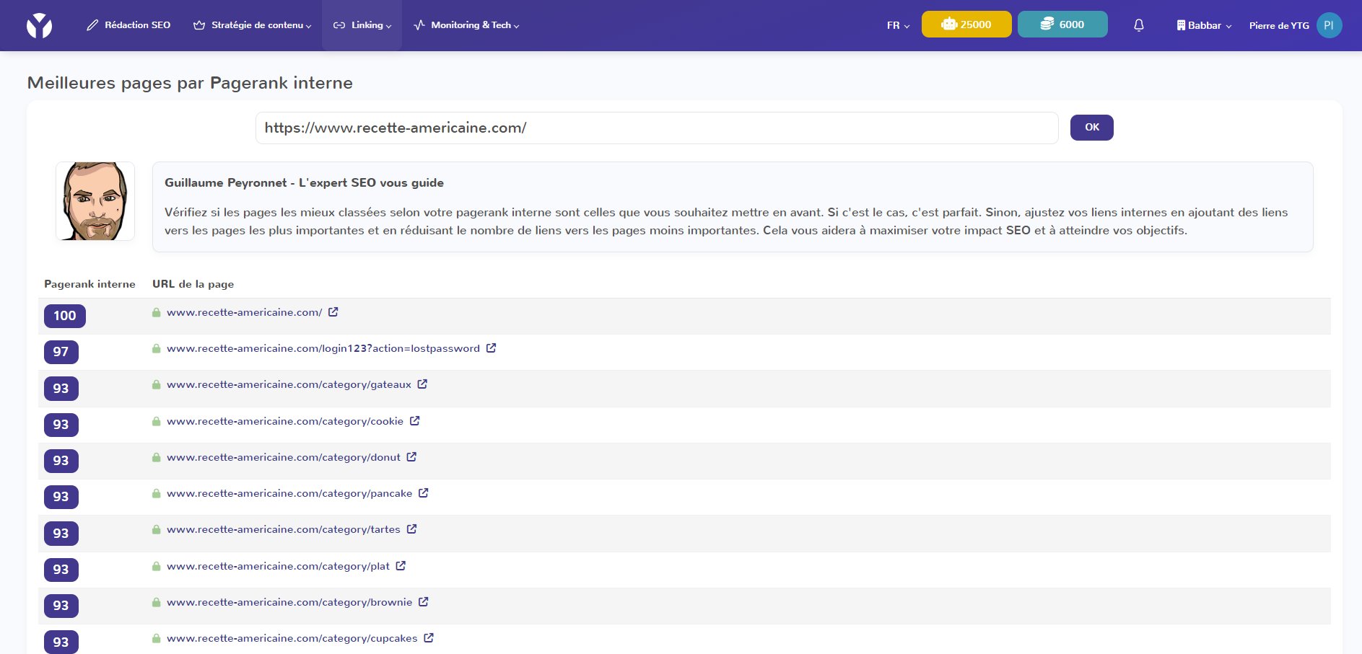This screenshot has width=1362, height=654.
Task: Click the 93 badge on category/gateaux row
Action: tap(61, 389)
